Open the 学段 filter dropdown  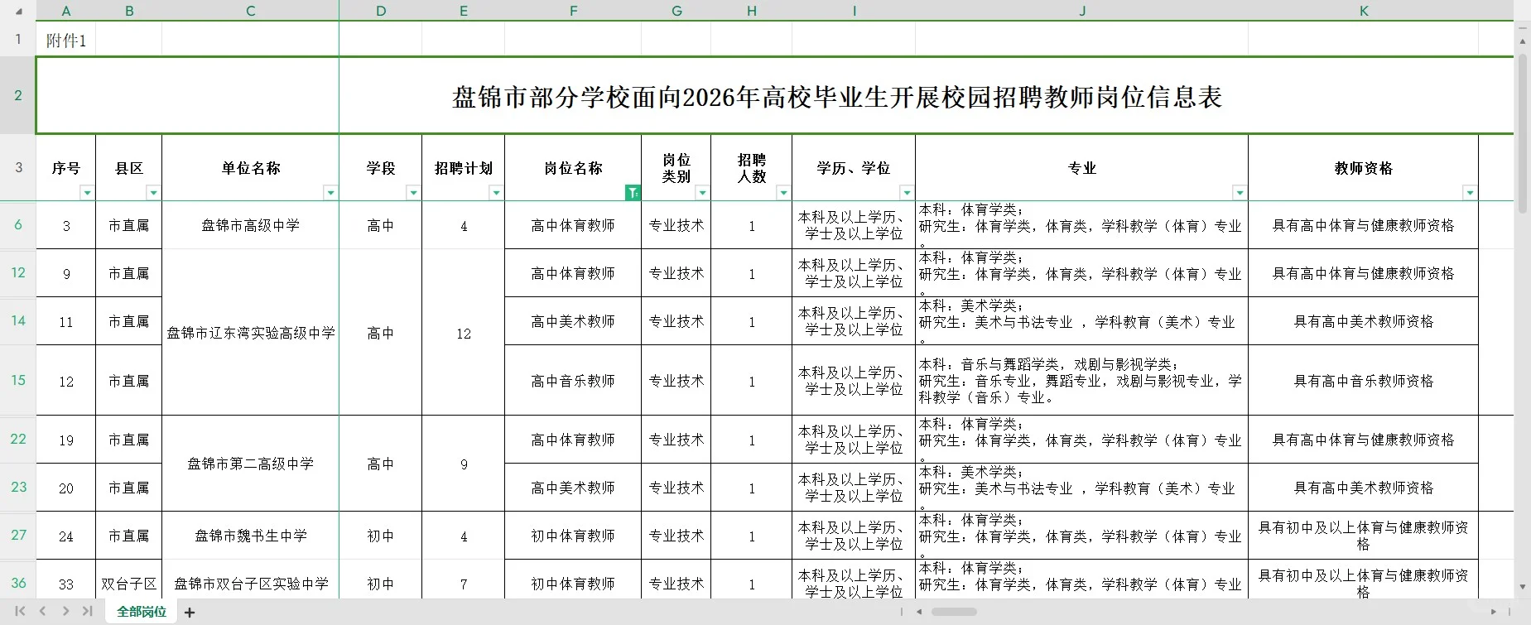tap(413, 193)
